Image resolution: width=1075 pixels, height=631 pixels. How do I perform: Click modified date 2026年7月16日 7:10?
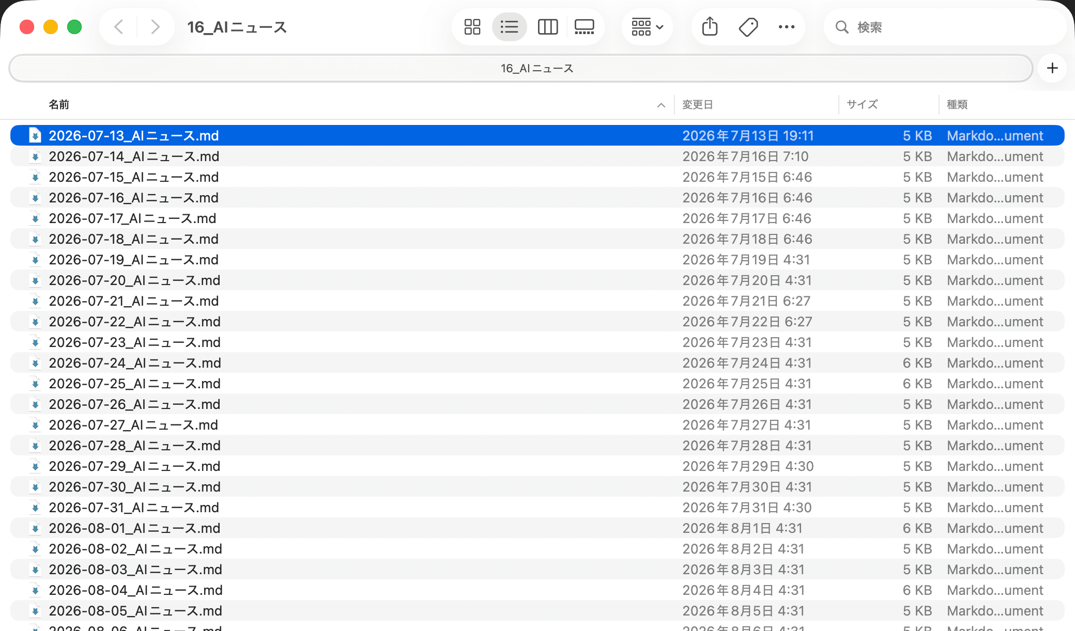click(745, 156)
